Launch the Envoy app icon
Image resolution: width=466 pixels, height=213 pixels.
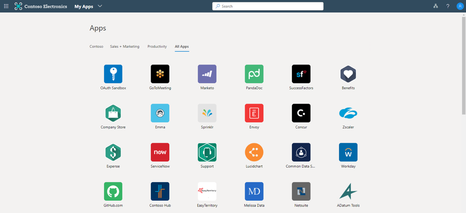coord(254,113)
